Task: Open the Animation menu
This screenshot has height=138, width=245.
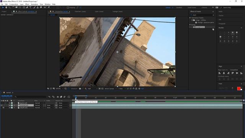Action: tap(34, 4)
